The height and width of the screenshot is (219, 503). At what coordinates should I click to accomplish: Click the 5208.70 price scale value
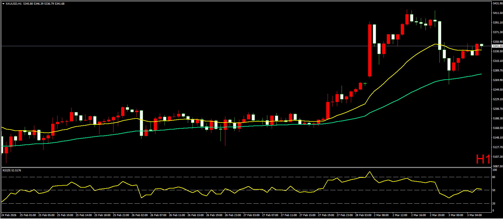coord(497,109)
